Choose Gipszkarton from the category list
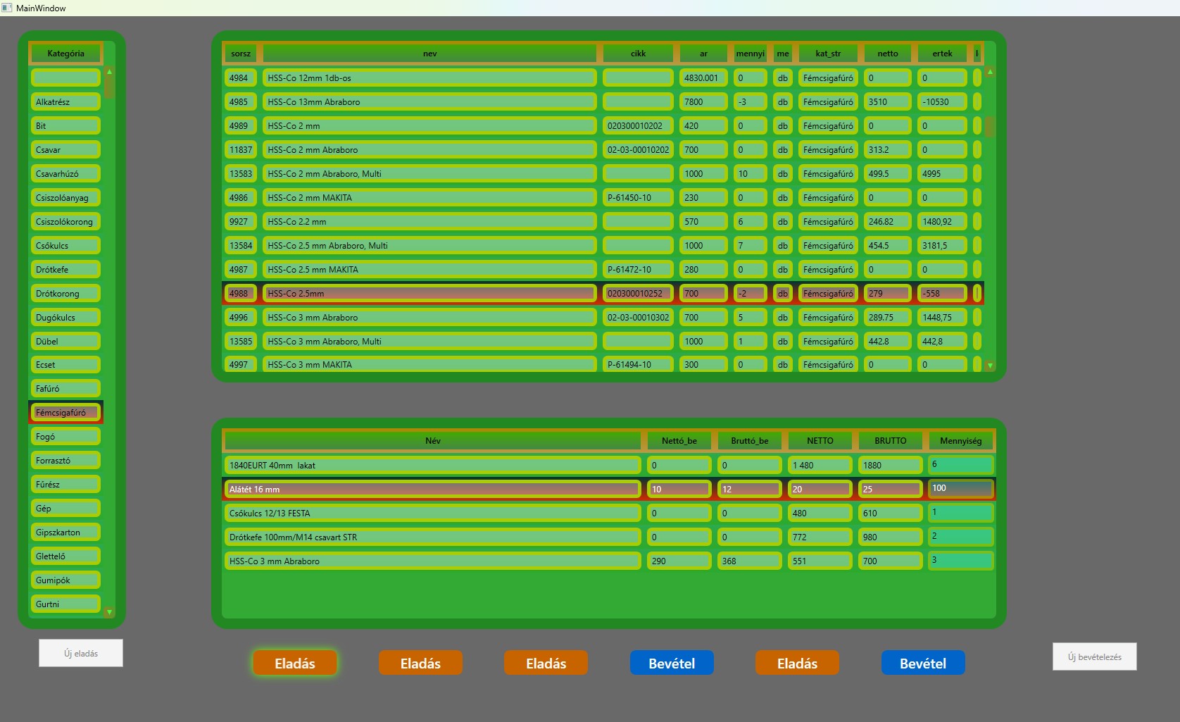 [65, 533]
